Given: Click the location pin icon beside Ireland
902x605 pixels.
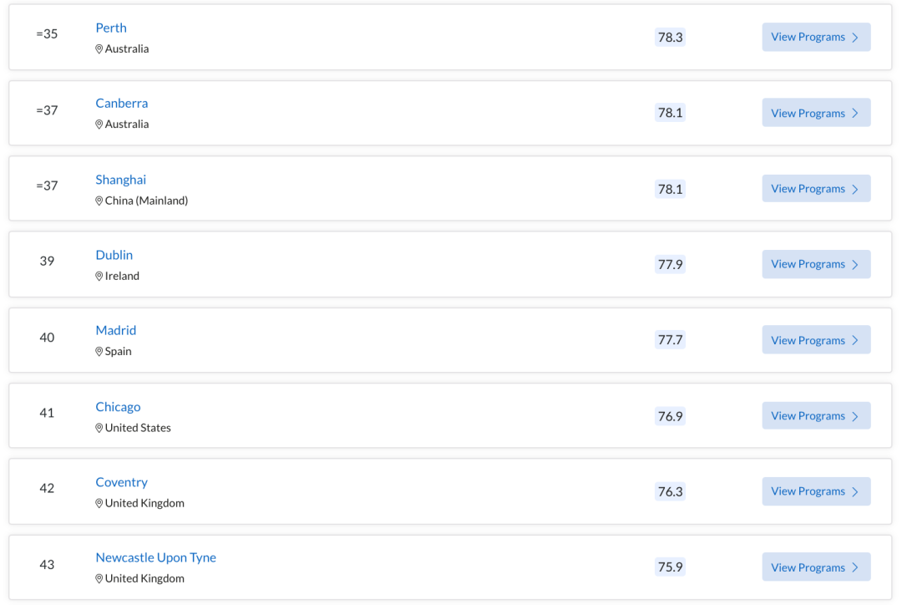Looking at the screenshot, I should 99,277.
